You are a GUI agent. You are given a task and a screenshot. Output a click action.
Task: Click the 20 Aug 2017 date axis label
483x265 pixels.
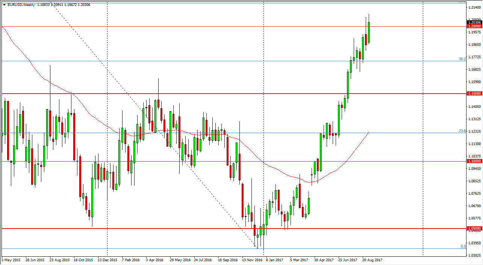(x=371, y=260)
